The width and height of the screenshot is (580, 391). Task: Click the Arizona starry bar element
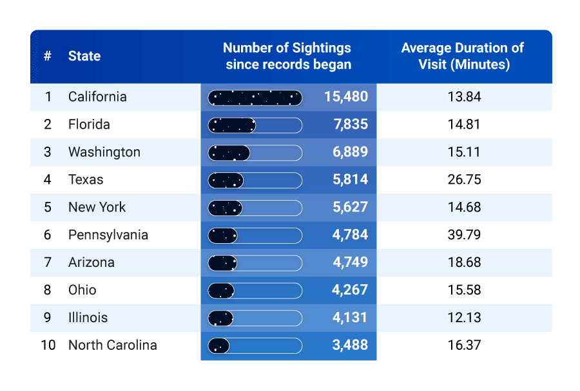[x=222, y=263]
